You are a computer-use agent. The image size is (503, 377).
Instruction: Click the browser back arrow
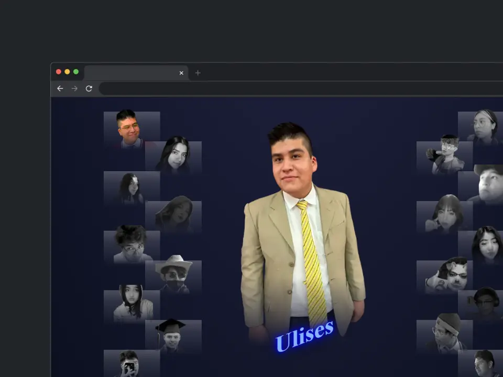tap(60, 88)
